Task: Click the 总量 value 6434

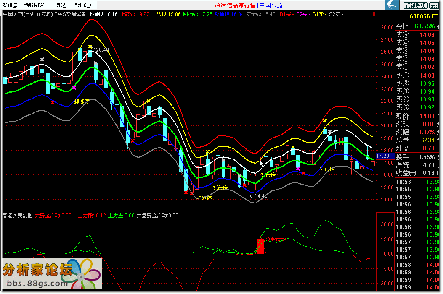Action: pyautogui.click(x=427, y=140)
